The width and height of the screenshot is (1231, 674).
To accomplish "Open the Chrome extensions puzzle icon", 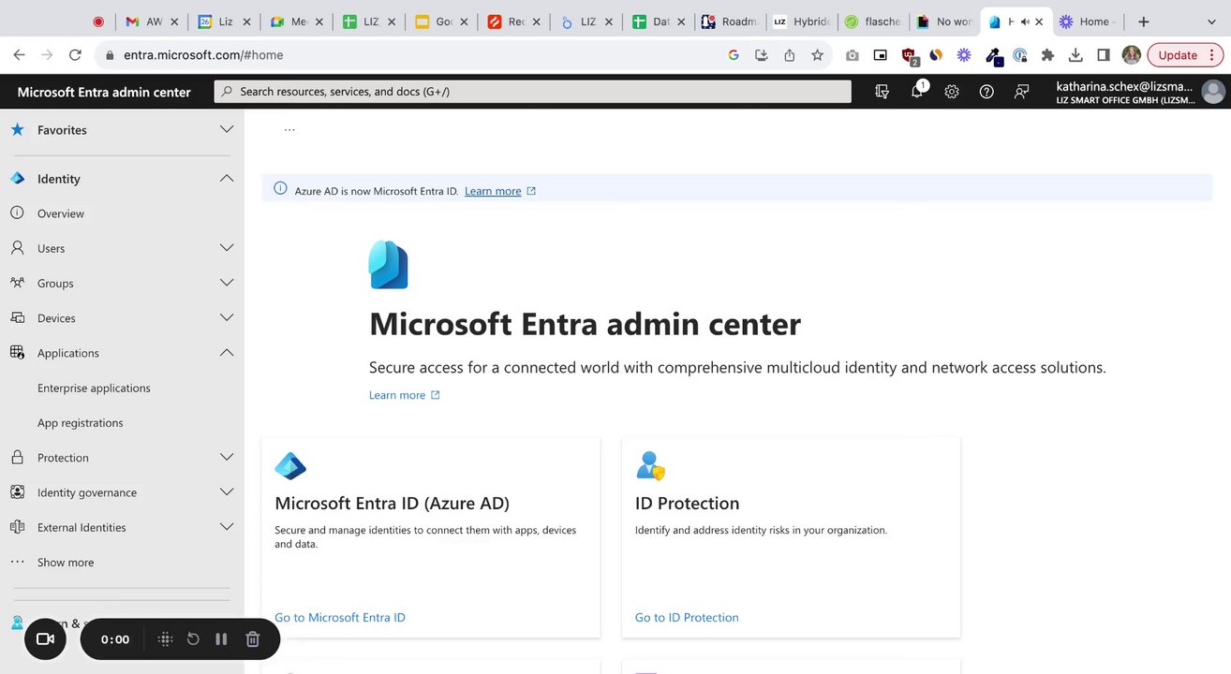I will click(1047, 55).
